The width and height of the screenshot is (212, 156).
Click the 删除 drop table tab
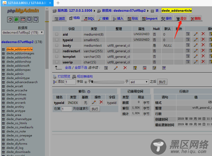pos(196,19)
